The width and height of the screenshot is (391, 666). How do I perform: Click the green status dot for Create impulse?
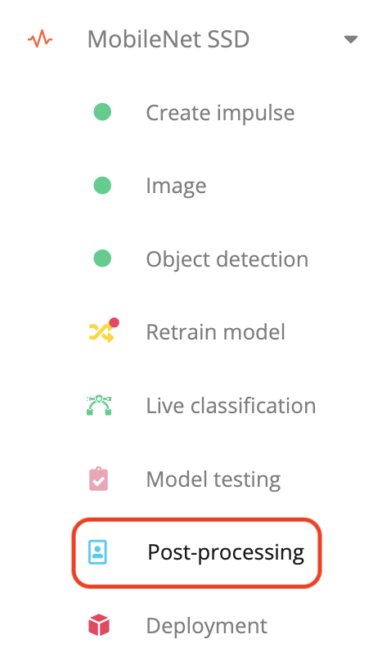pyautogui.click(x=102, y=112)
